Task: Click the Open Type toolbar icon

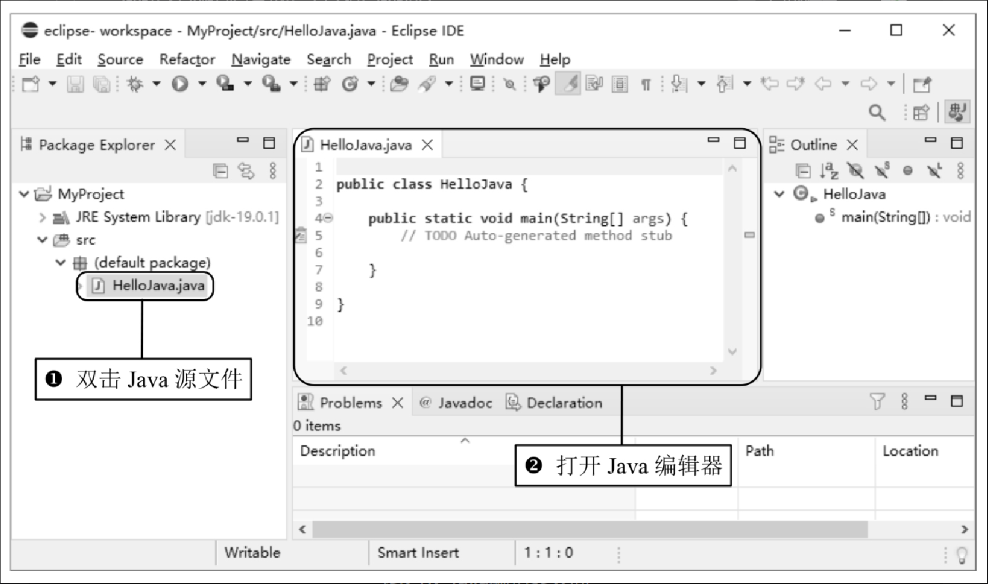Action: (x=399, y=84)
